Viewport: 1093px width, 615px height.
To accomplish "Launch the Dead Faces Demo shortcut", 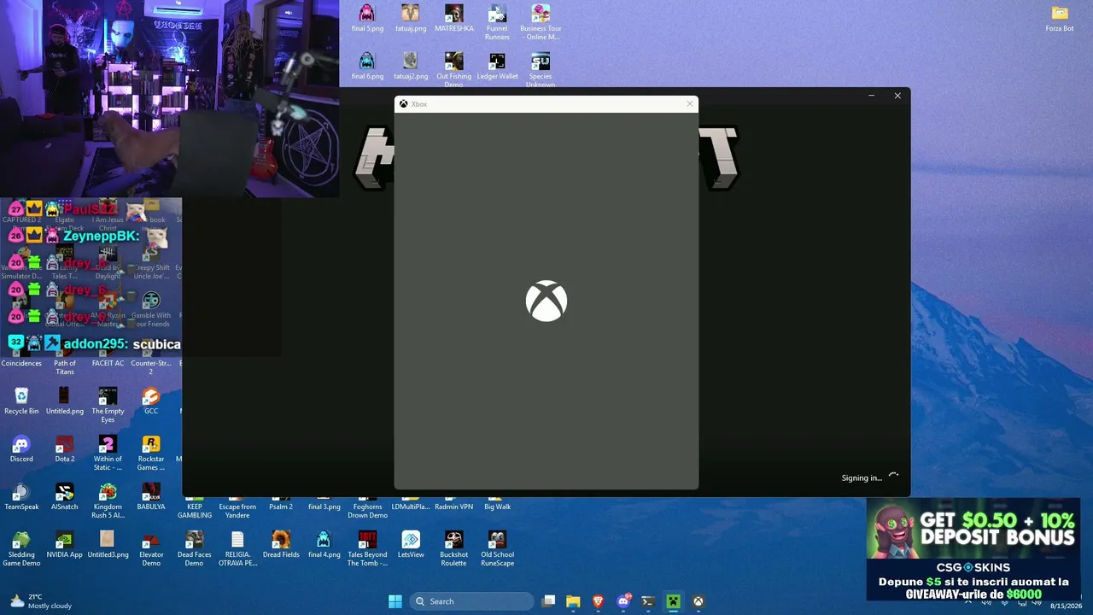I will point(195,548).
